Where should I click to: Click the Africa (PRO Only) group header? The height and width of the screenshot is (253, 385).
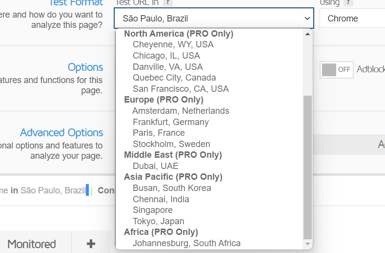pyautogui.click(x=161, y=232)
